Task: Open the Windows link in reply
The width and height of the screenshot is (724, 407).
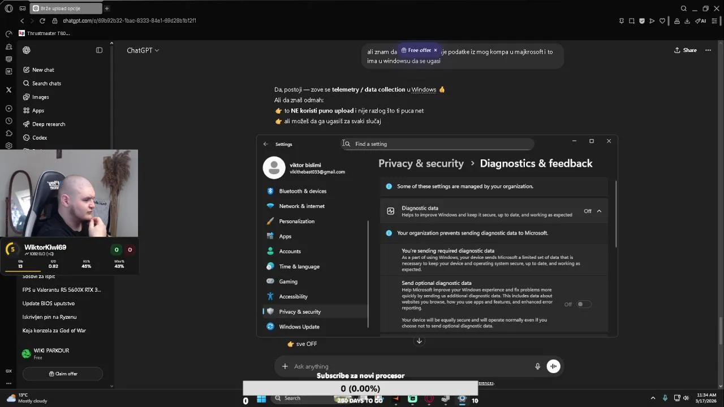Action: point(424,89)
